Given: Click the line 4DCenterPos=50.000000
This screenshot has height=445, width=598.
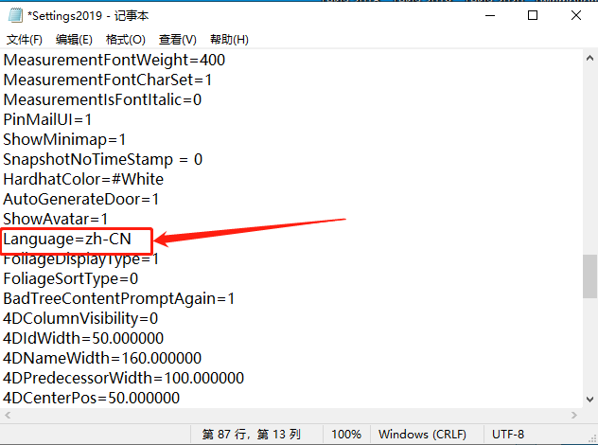Looking at the screenshot, I should coord(91,398).
